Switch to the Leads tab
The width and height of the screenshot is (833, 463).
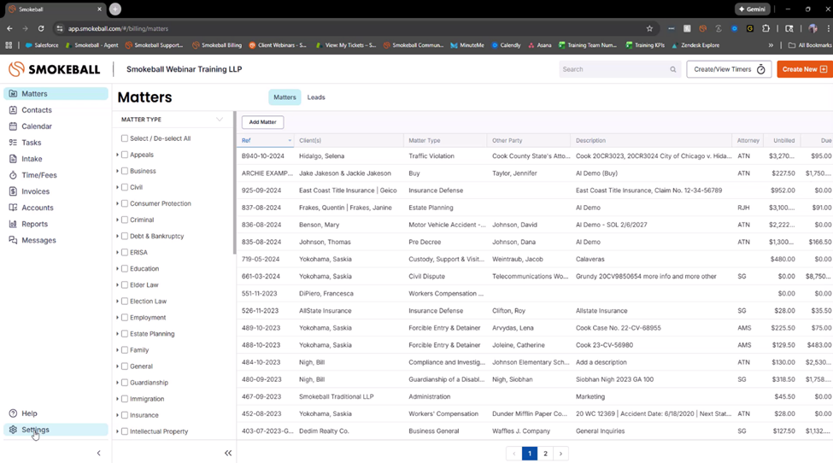(x=316, y=97)
